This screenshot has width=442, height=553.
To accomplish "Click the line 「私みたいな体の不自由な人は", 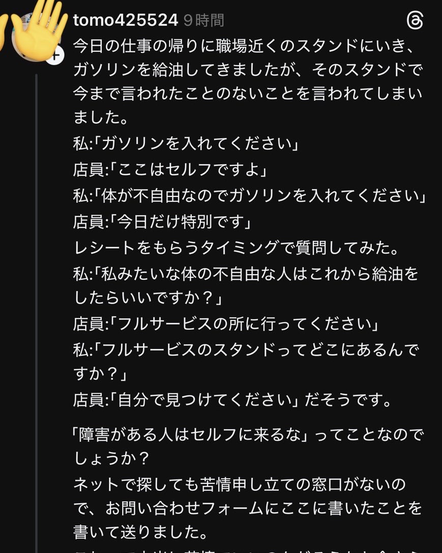I will [x=246, y=274].
